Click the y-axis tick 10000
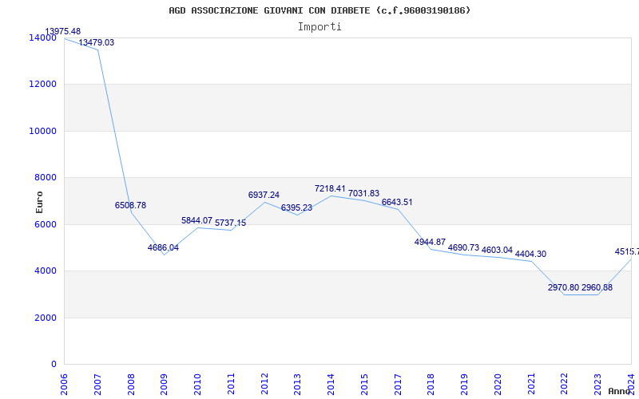The image size is (639, 399). 42,131
